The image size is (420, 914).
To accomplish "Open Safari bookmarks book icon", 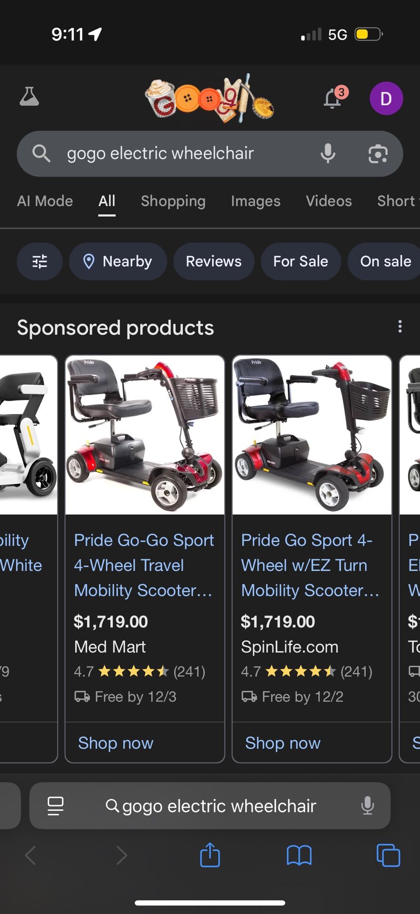I will tap(299, 855).
